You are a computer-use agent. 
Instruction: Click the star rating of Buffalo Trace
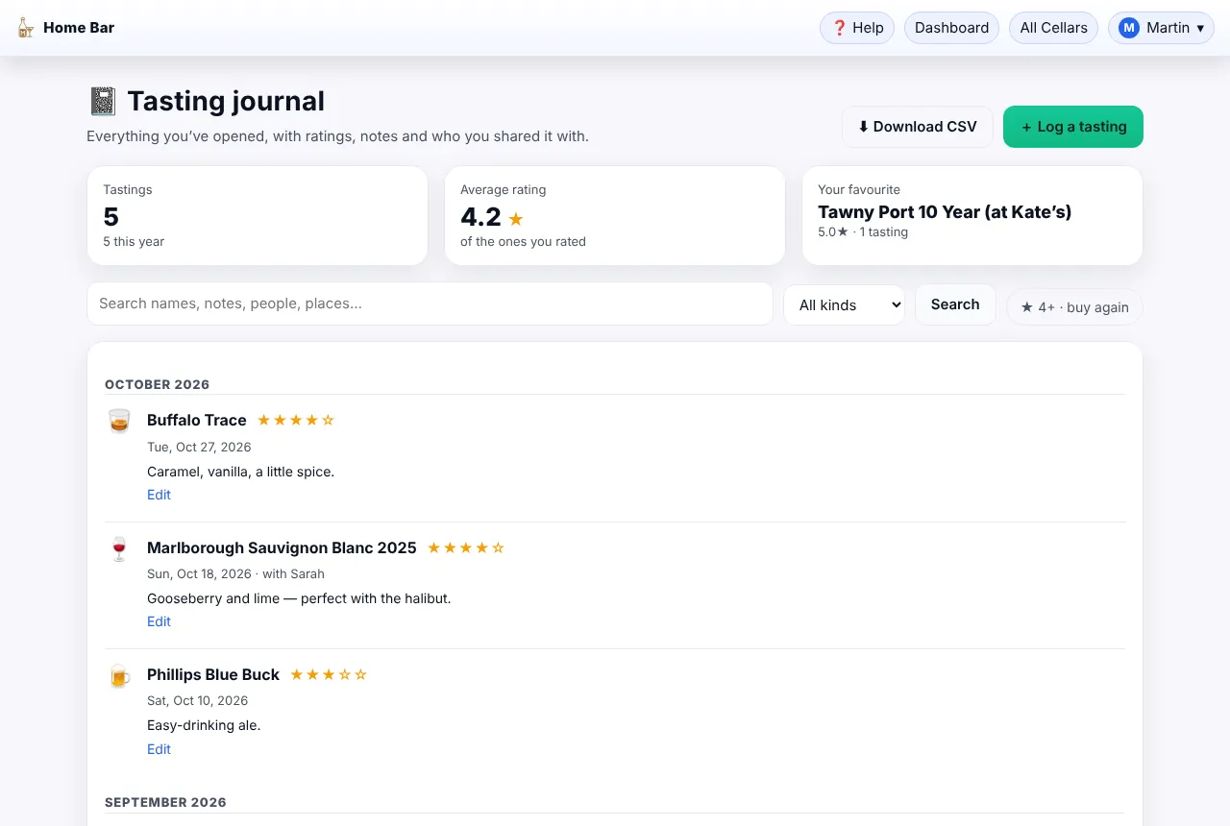point(296,420)
